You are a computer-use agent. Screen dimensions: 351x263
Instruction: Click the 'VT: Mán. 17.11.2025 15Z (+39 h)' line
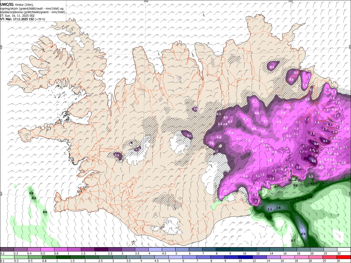pyautogui.click(x=23, y=19)
